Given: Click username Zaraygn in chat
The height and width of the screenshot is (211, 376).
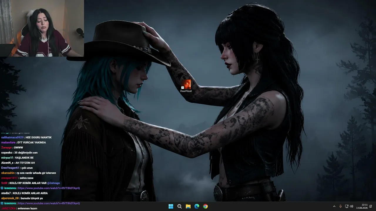Looking at the screenshot, I should pos(6,147).
